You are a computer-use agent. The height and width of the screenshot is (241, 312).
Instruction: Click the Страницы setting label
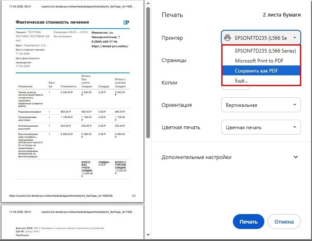174,60
